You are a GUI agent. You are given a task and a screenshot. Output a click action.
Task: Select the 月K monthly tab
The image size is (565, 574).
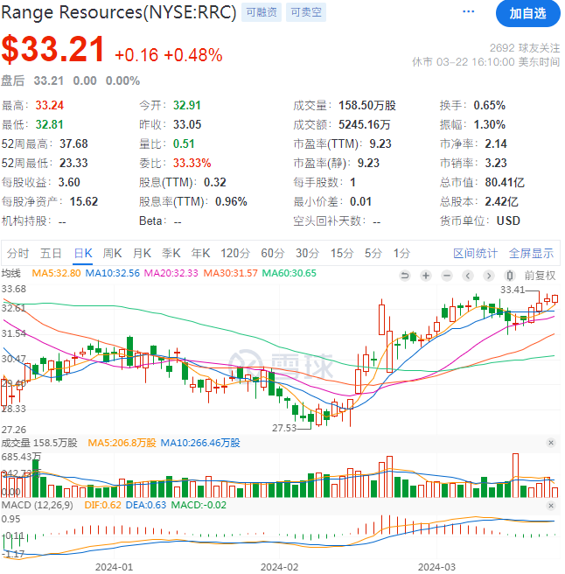(142, 253)
